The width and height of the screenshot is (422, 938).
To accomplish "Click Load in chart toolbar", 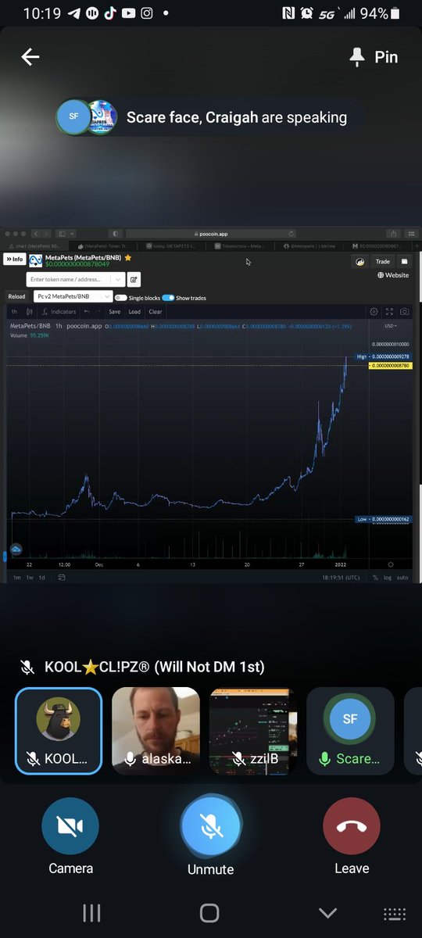I will [x=134, y=312].
